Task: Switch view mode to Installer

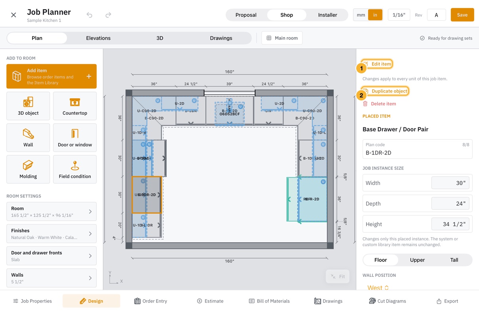Action: [x=327, y=15]
